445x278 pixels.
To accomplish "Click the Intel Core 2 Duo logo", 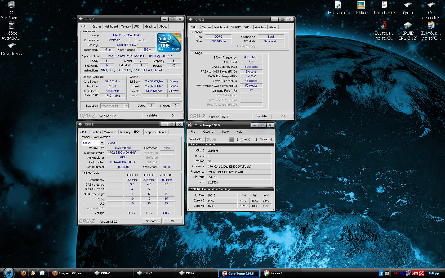I will tap(169, 42).
